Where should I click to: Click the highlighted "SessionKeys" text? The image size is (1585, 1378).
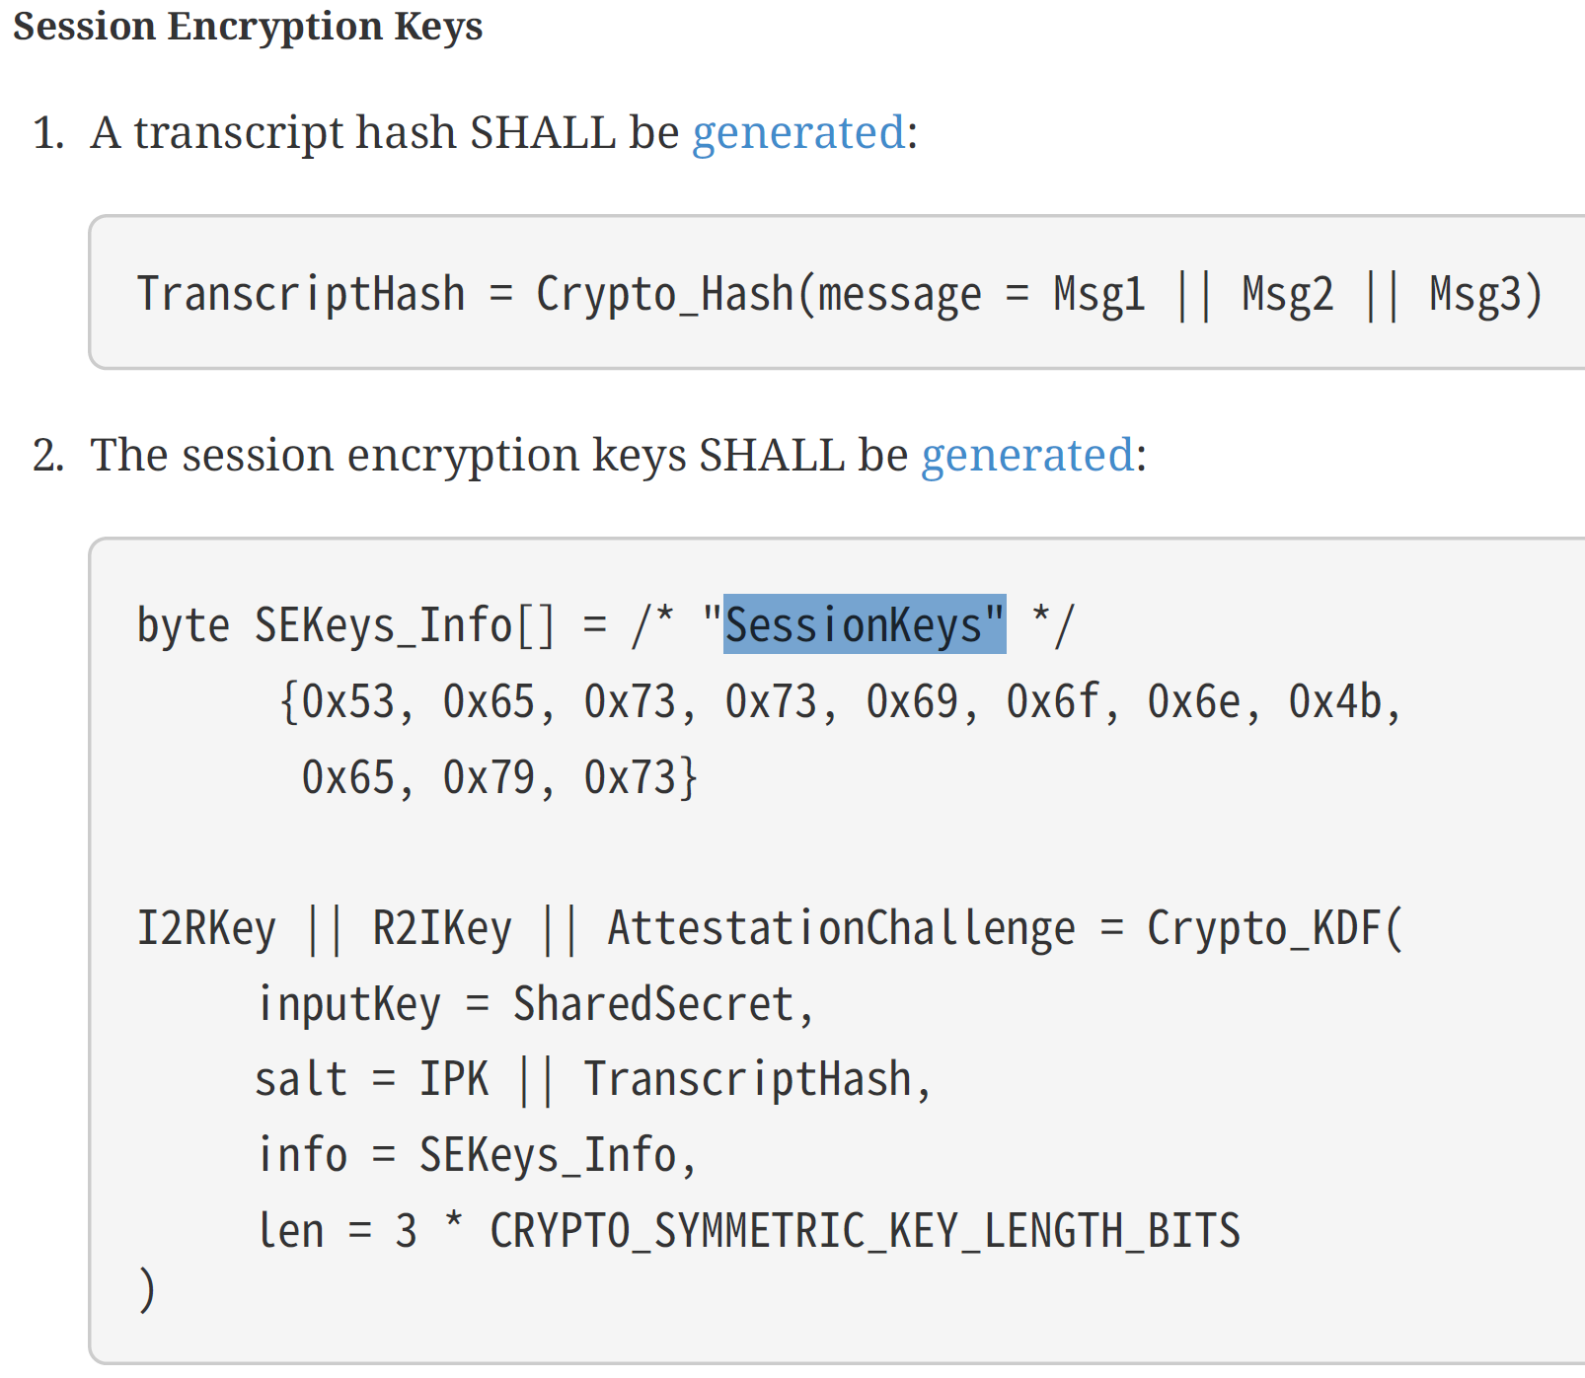865,625
